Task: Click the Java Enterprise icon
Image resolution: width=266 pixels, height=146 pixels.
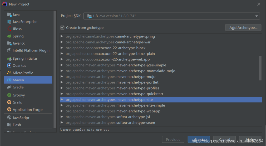Action: (x=9, y=22)
